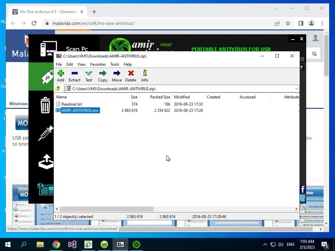Open File Explorer from the taskbar
Screen dimensions: 335x251
click(40, 244)
